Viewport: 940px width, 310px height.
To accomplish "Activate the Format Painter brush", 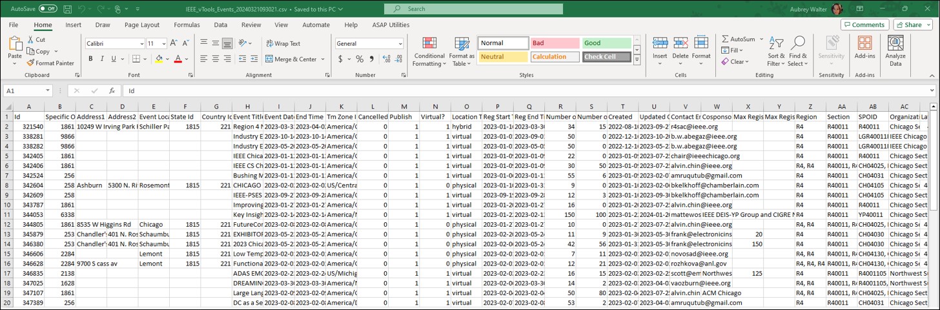I will point(31,63).
